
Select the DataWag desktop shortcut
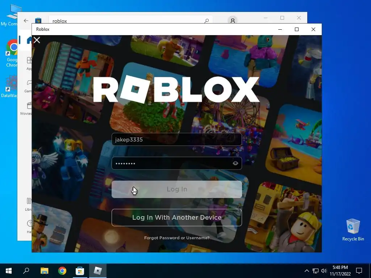[9, 86]
